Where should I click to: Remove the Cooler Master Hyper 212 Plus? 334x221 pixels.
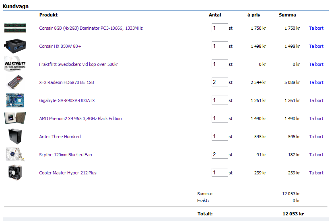pos(316,173)
